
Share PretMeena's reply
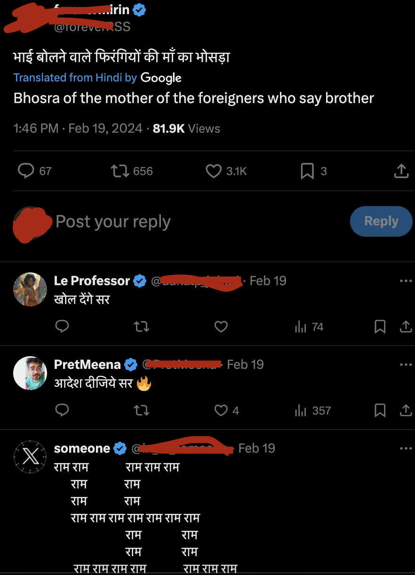pos(406,411)
